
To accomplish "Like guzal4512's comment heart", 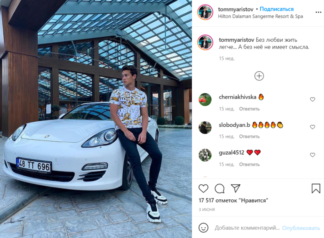I will pyautogui.click(x=313, y=155).
